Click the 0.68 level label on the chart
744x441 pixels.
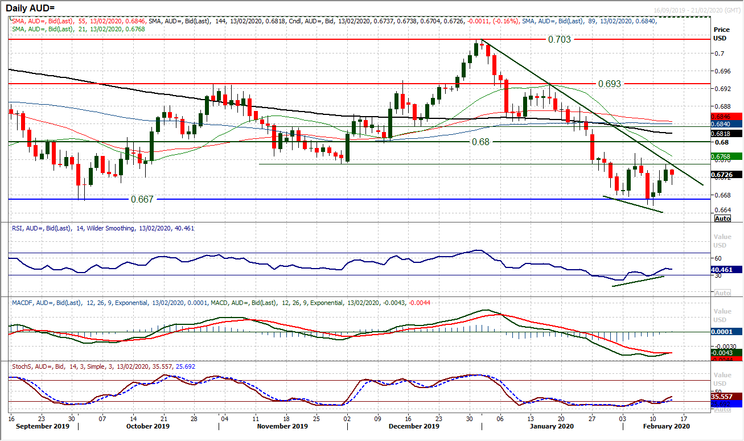[x=481, y=142]
